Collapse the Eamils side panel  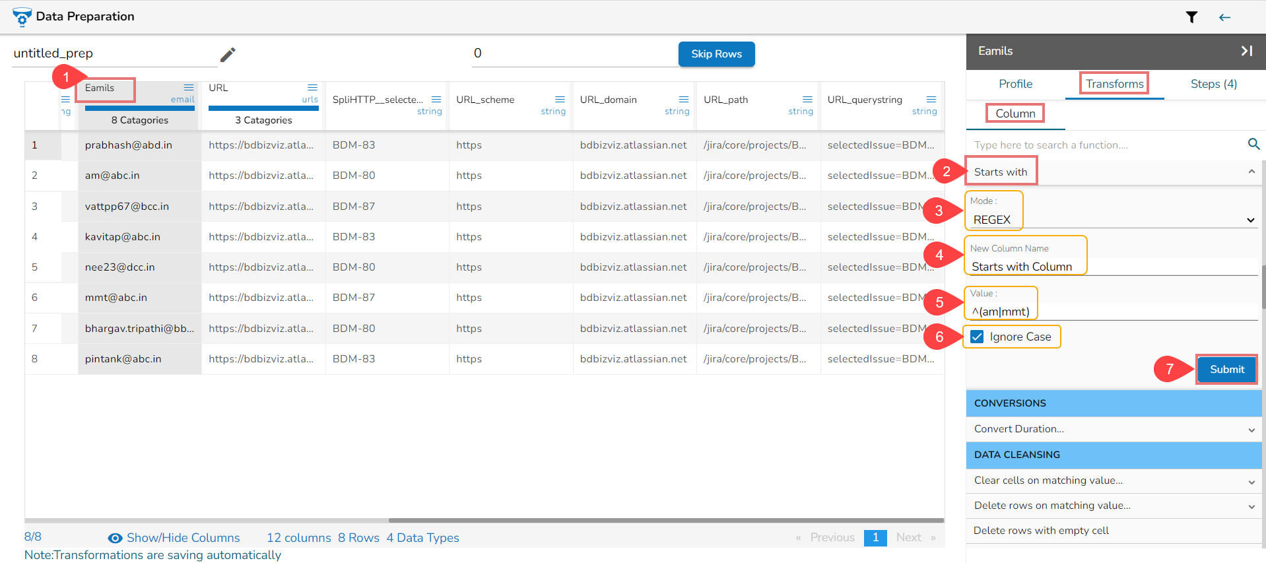1246,51
